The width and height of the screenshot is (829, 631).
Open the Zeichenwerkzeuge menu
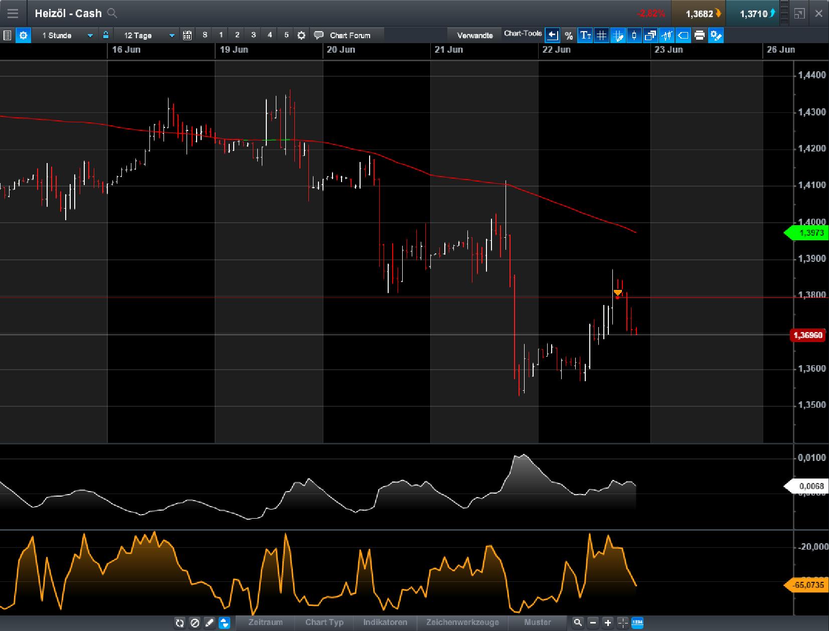pos(461,623)
